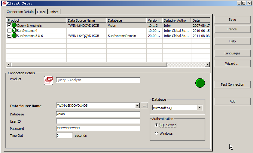Uncheck the Query & Analysis checkbox

9,26
